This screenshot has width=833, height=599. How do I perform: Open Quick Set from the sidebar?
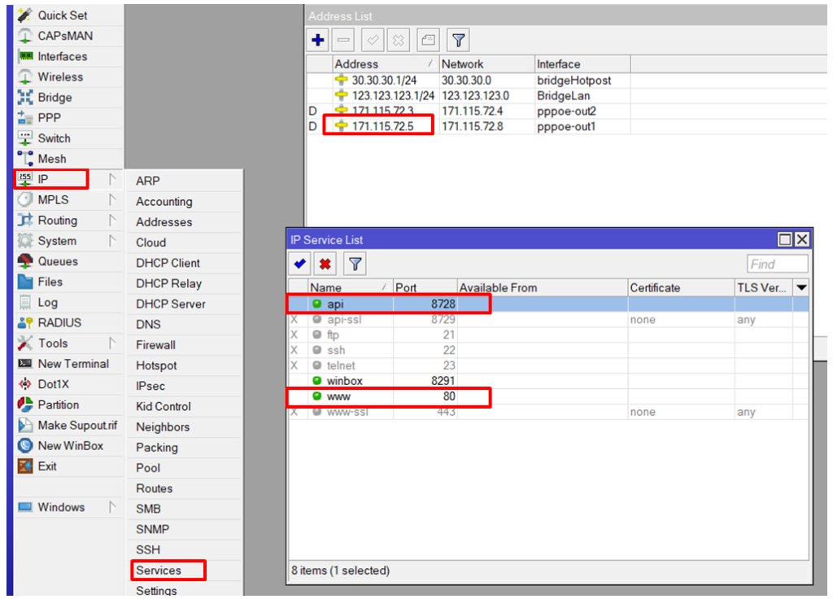pos(63,15)
